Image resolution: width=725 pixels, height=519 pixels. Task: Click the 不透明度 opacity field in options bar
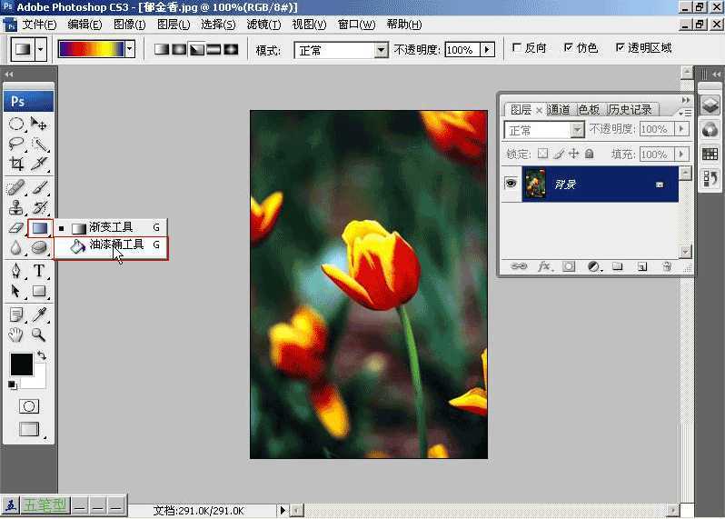[462, 50]
